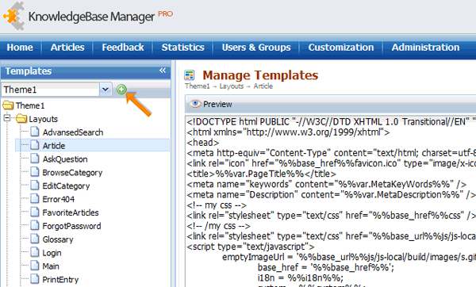Click the Templates panel title
This screenshot has height=287, width=476.
pyautogui.click(x=29, y=71)
